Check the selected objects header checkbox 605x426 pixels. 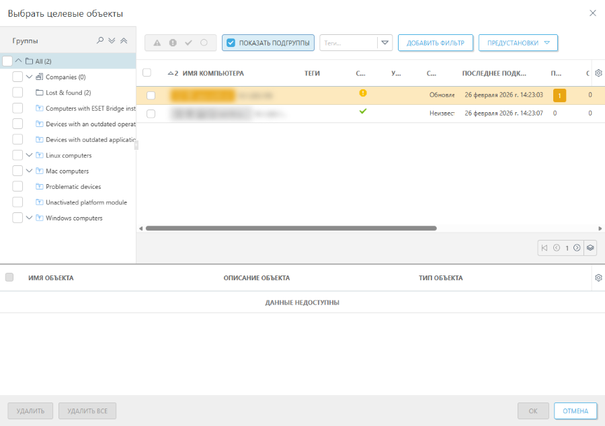(x=9, y=278)
